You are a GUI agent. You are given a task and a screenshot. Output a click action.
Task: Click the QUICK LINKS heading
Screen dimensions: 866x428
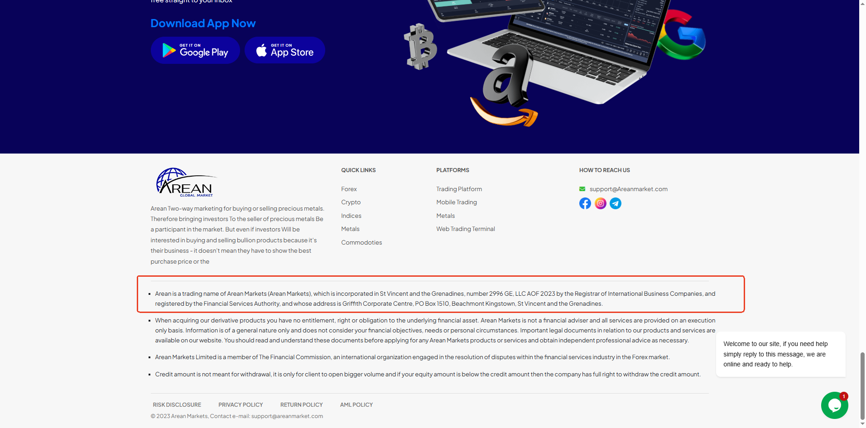[358, 170]
